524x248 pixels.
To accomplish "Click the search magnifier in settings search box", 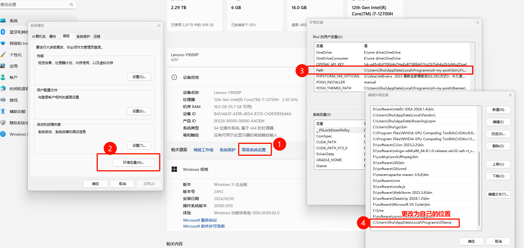I will (x=71, y=5).
